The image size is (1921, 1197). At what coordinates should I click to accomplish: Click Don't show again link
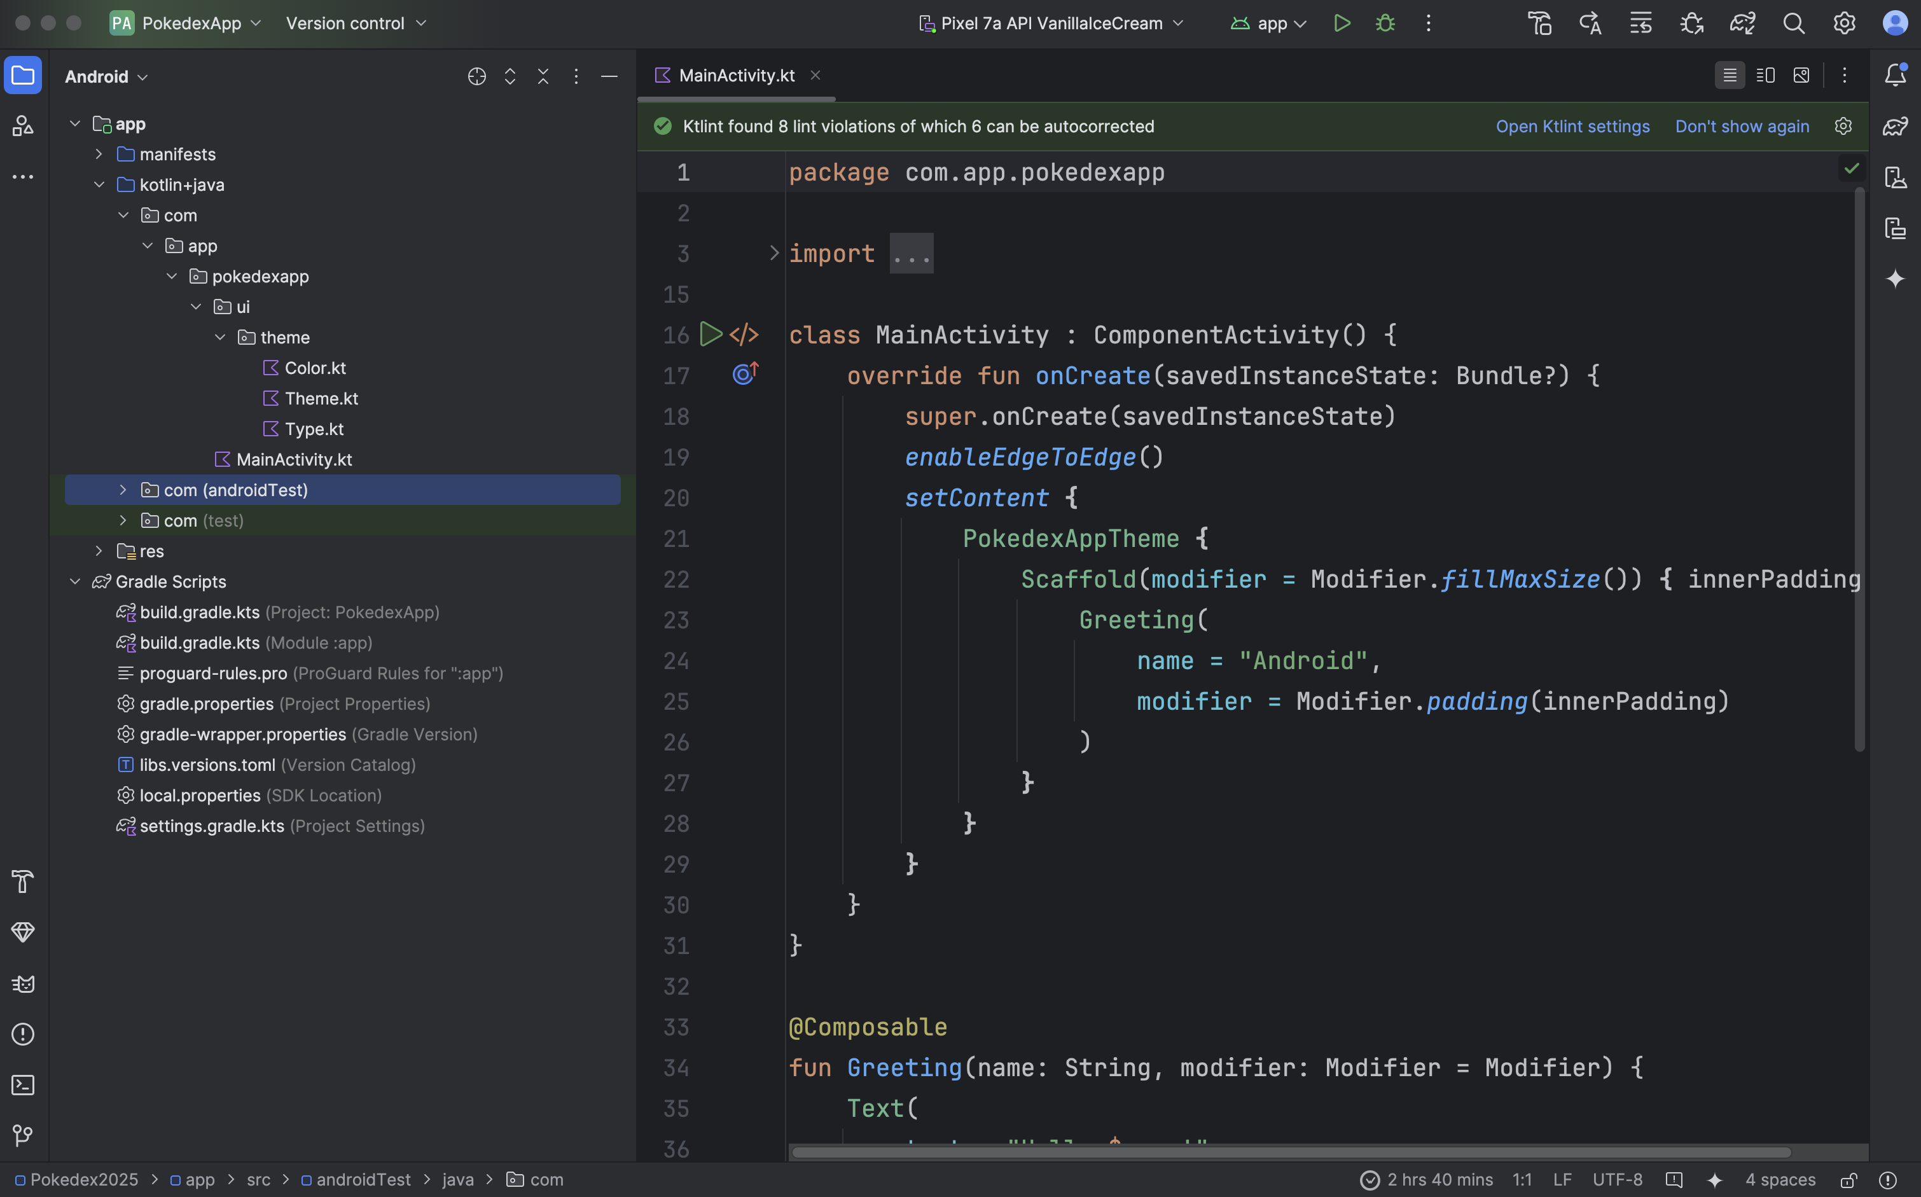(1742, 127)
